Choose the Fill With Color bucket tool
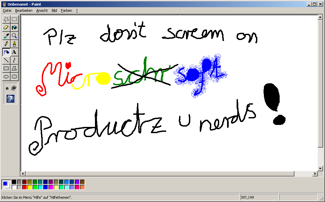This screenshot has height=202, width=325. tap(14, 28)
